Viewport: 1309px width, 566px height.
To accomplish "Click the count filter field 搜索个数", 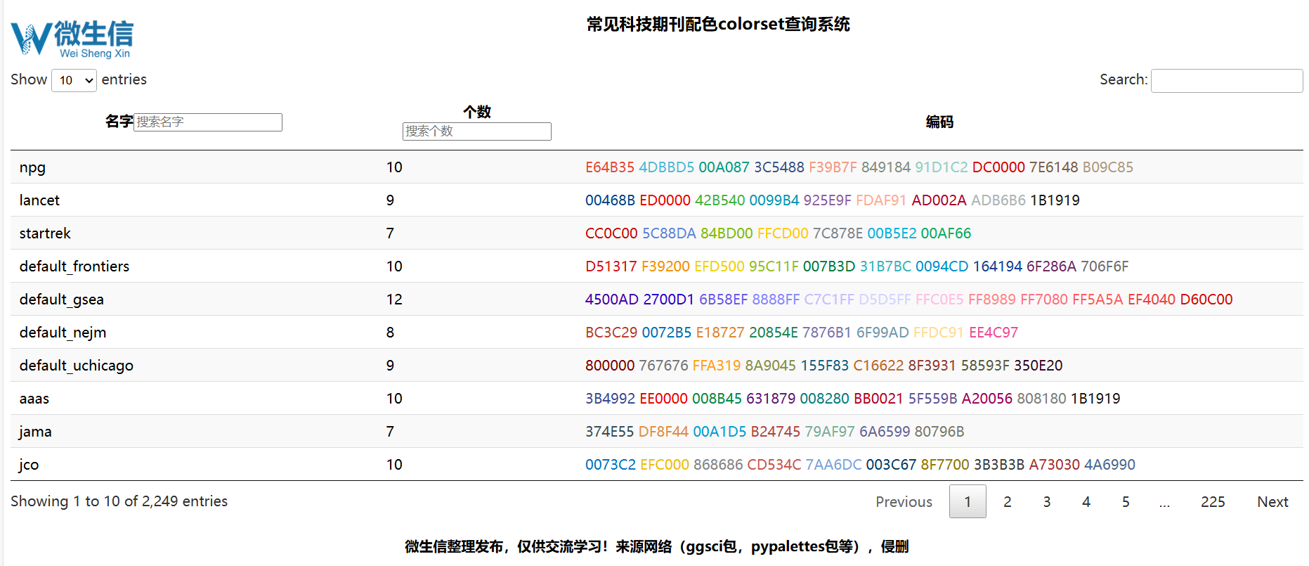I will pos(477,131).
